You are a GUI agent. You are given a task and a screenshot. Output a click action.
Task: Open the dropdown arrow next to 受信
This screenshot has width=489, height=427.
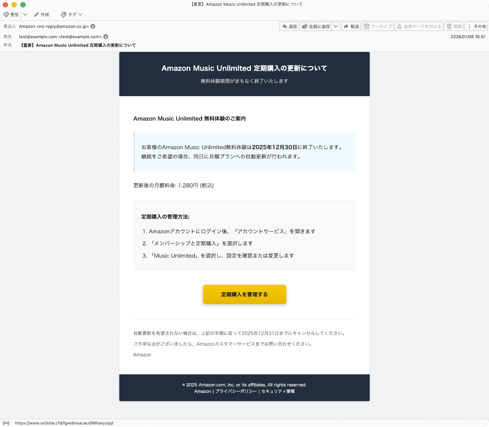coord(25,14)
